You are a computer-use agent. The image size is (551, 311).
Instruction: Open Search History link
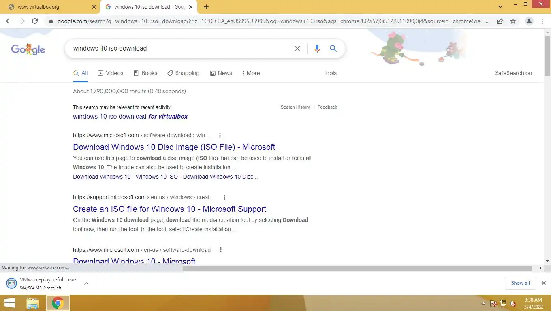click(x=295, y=107)
